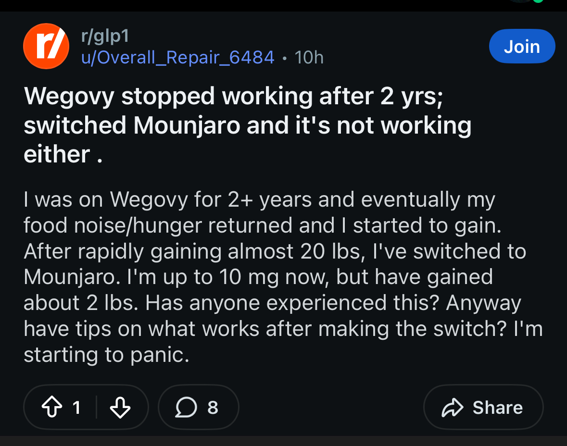This screenshot has width=567, height=446.
Task: Join the r/glp1 community
Action: tap(522, 46)
